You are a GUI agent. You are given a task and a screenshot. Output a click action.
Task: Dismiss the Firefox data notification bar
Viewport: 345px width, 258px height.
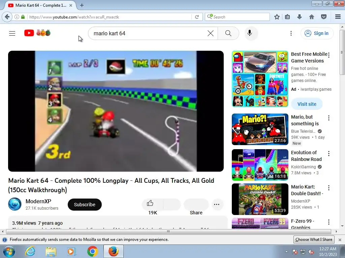(x=340, y=240)
